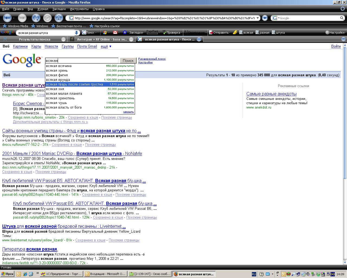Expand the ещё menu in Google navigation
Screen dimensions: 347x278
pos(106,46)
